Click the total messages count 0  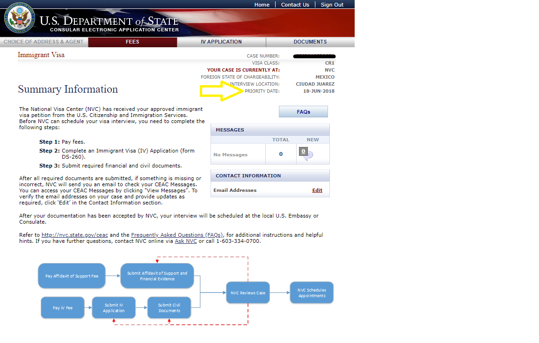281,154
